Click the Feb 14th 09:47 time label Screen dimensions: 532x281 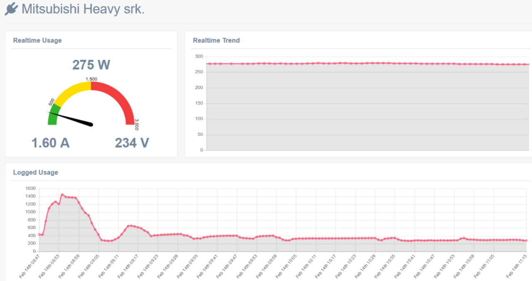228,266
